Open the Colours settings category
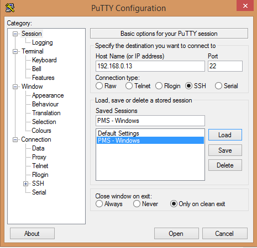Viewport: 257px width, 248px height. tap(41, 131)
